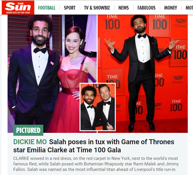This screenshot has height=175, width=193.
Task: Click the TIME 100 sign in top-right photo
Action: coord(160,22)
